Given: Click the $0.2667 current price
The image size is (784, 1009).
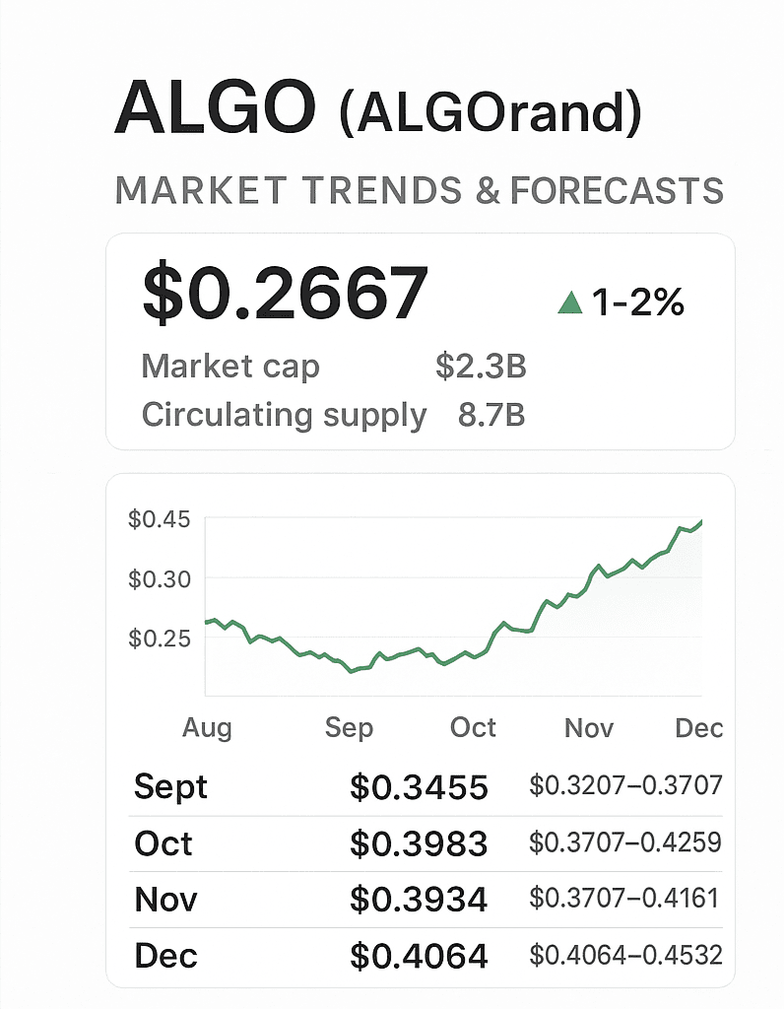Looking at the screenshot, I should [x=286, y=295].
